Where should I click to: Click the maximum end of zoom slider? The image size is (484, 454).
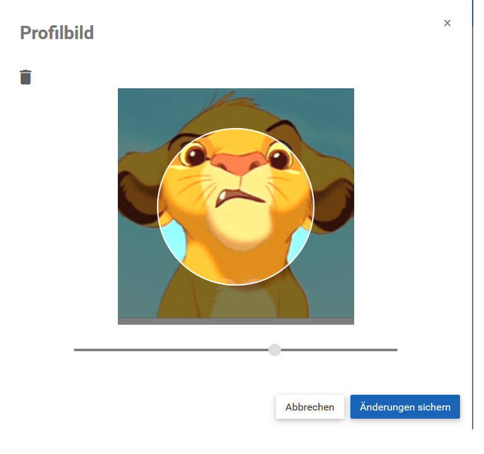pyautogui.click(x=396, y=350)
